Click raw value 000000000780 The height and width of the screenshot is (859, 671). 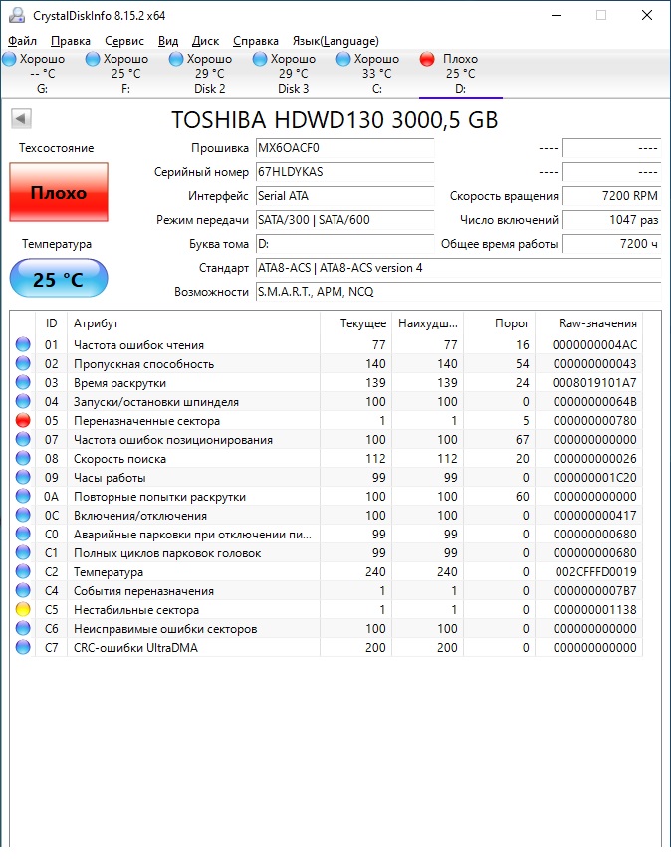595,421
